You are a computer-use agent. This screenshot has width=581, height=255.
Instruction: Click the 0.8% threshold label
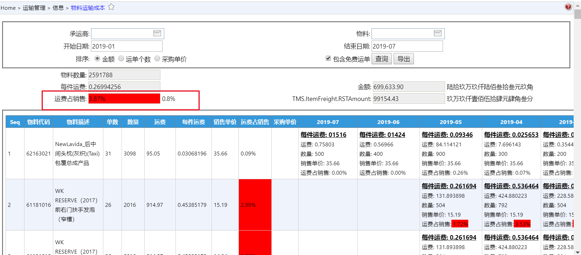point(168,99)
